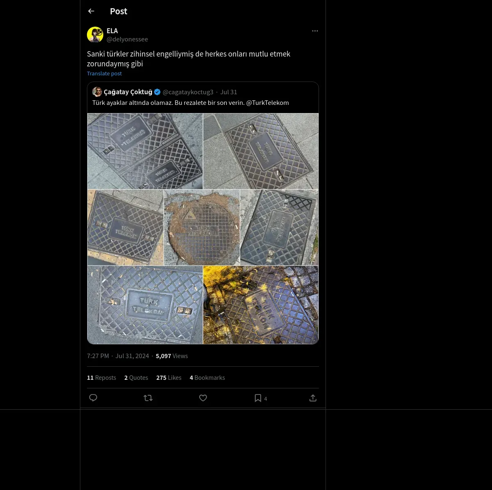Open ELA's profile avatar
492x490 pixels.
coord(95,35)
